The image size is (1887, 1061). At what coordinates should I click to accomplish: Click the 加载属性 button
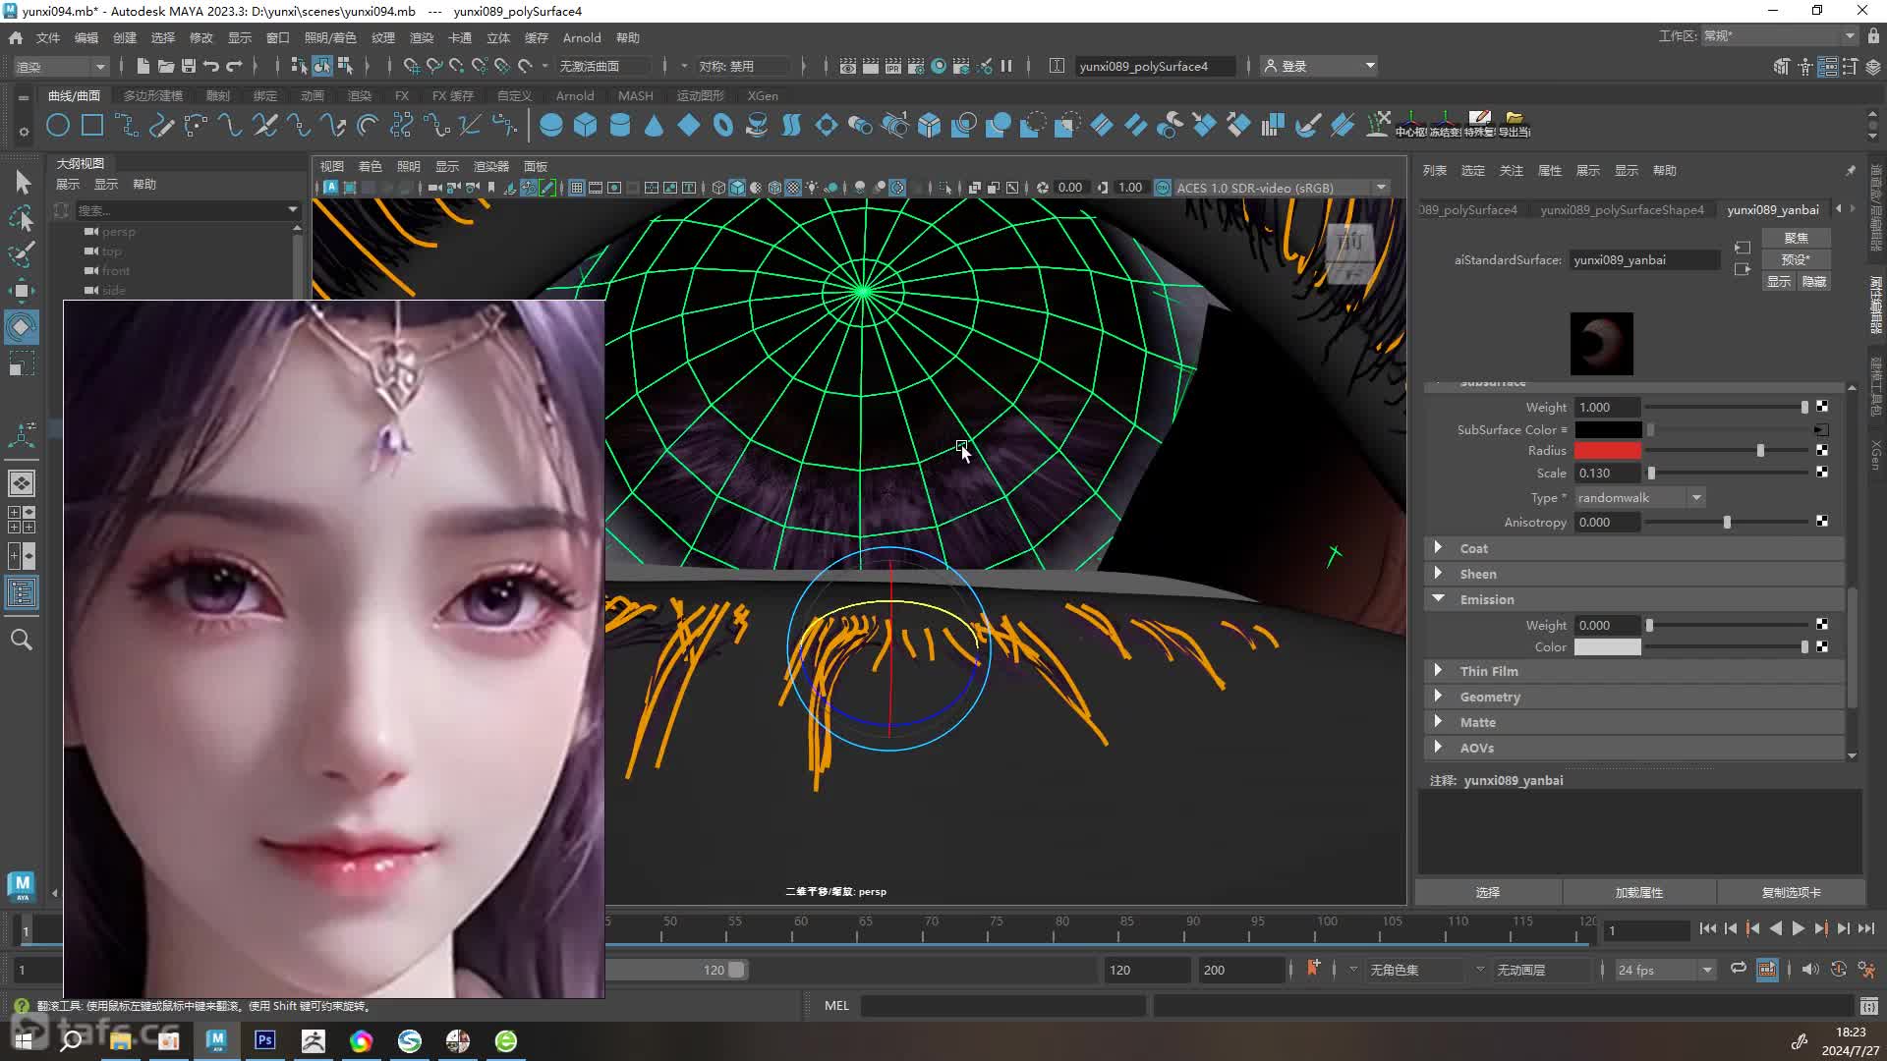pyautogui.click(x=1639, y=892)
